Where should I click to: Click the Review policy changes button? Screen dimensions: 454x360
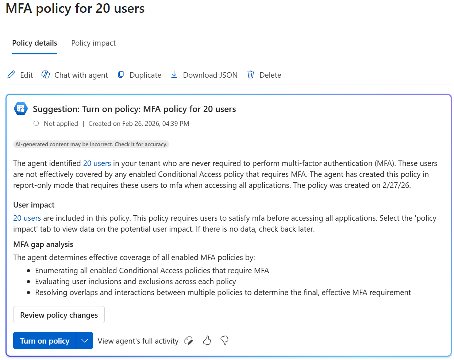59,315
